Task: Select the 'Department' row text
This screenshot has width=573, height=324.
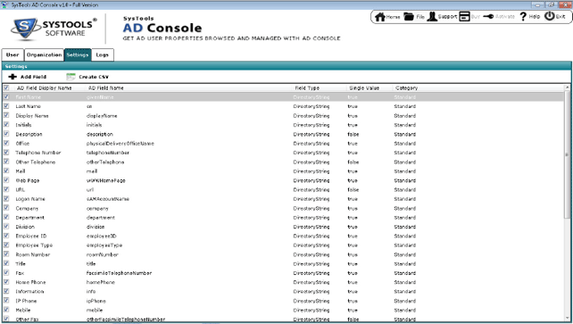Action: (x=30, y=218)
